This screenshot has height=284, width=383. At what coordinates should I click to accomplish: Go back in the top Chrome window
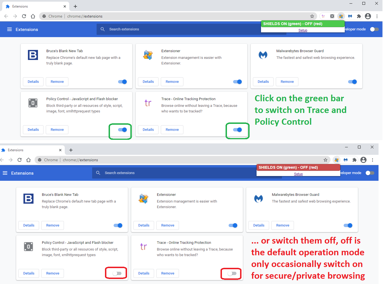pos(6,16)
